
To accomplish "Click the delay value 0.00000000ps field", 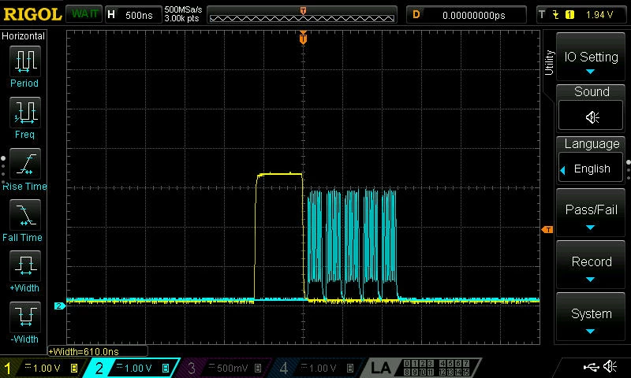I will [x=467, y=15].
